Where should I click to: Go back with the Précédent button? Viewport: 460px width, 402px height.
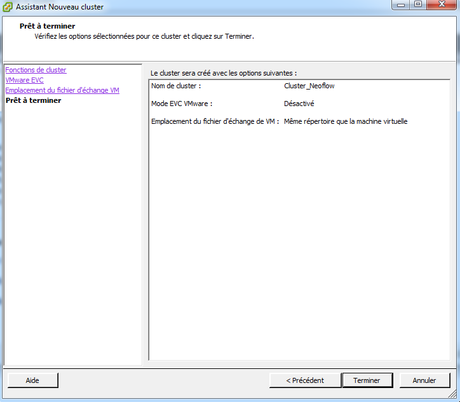click(305, 380)
